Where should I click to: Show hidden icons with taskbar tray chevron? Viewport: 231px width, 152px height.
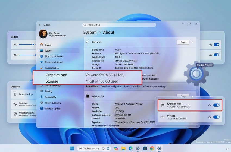pyautogui.click(x=227, y=148)
